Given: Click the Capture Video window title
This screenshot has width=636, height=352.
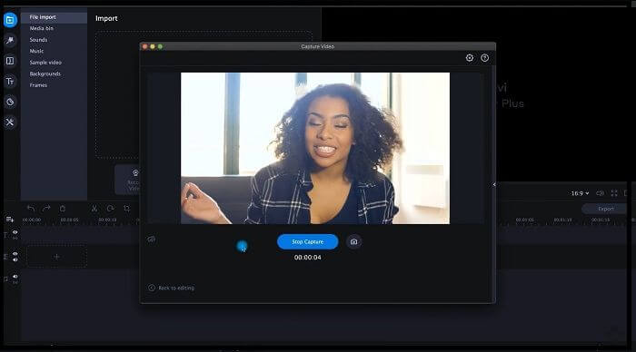Looking at the screenshot, I should [x=318, y=46].
